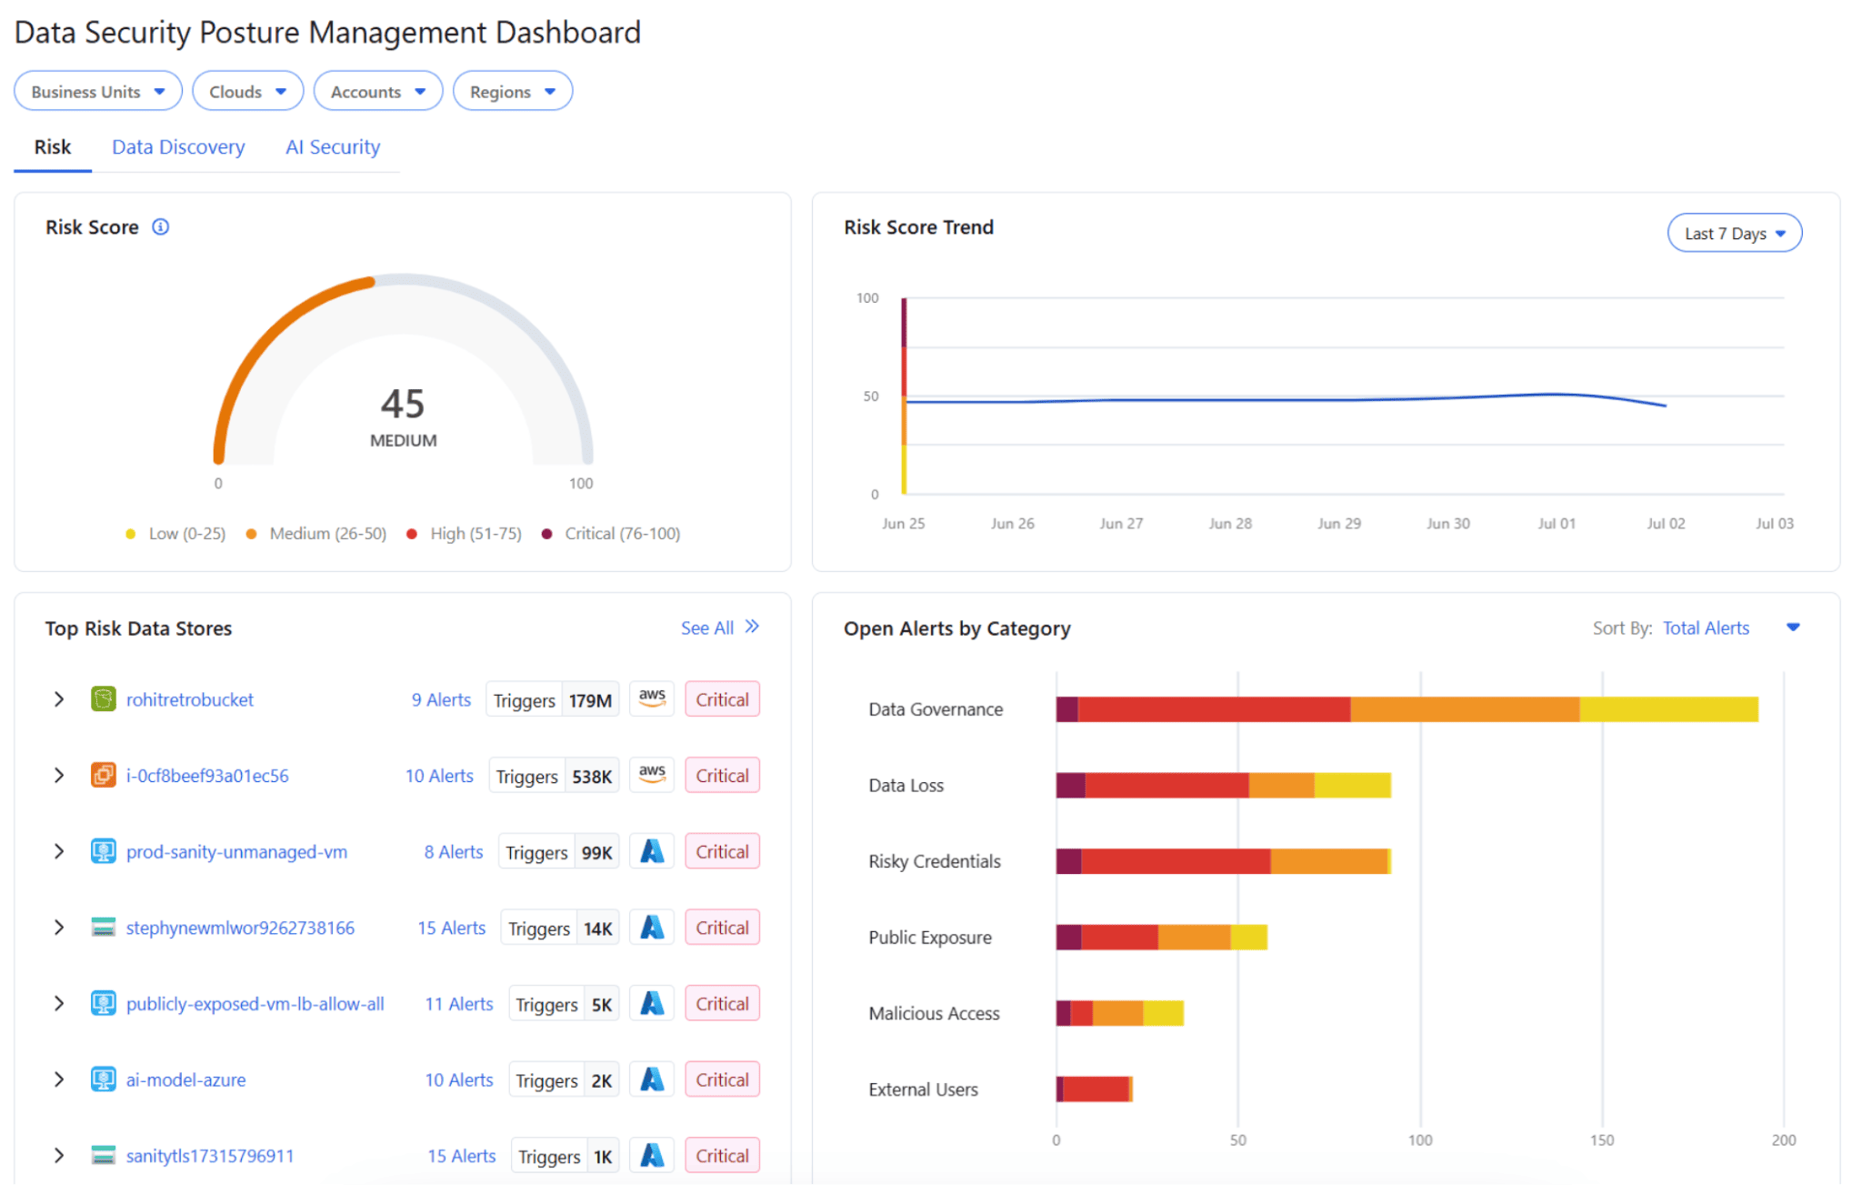Expand the prod-sanity-unmanaged-vm row
Image resolution: width=1862 pixels, height=1185 pixels.
pos(59,851)
